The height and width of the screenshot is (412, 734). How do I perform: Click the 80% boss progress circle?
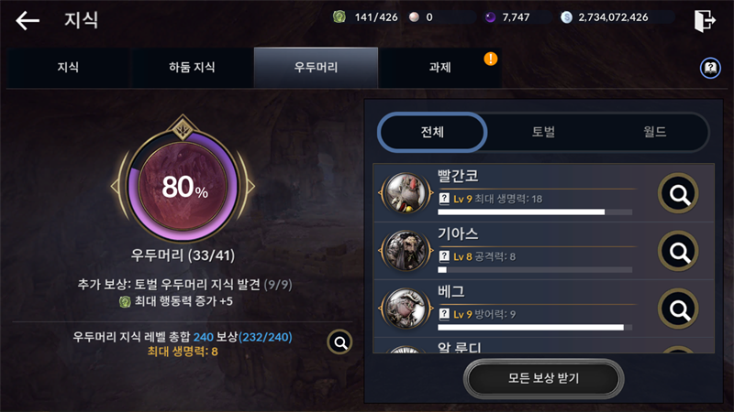point(183,186)
